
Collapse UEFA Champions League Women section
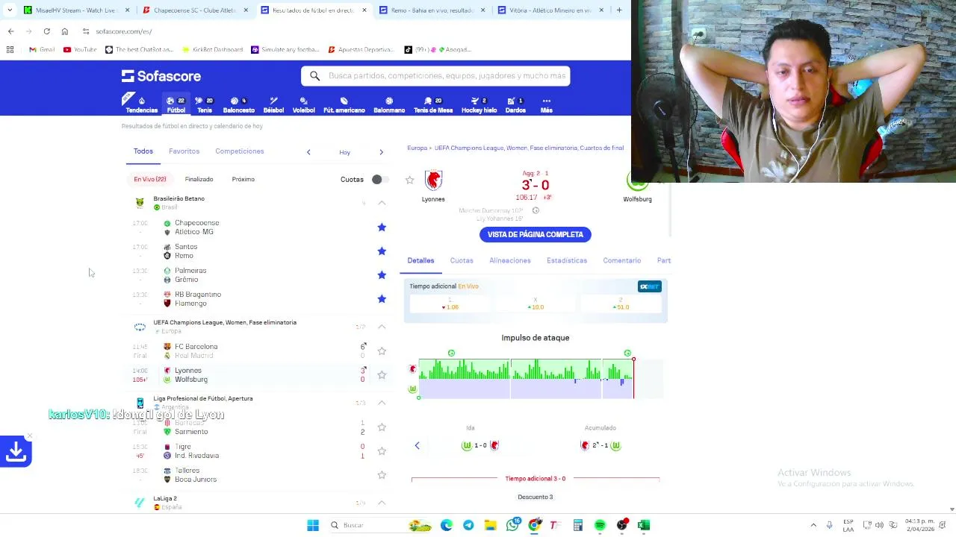[x=382, y=327]
